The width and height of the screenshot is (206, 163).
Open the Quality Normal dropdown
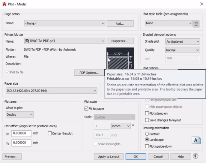click(x=183, y=50)
